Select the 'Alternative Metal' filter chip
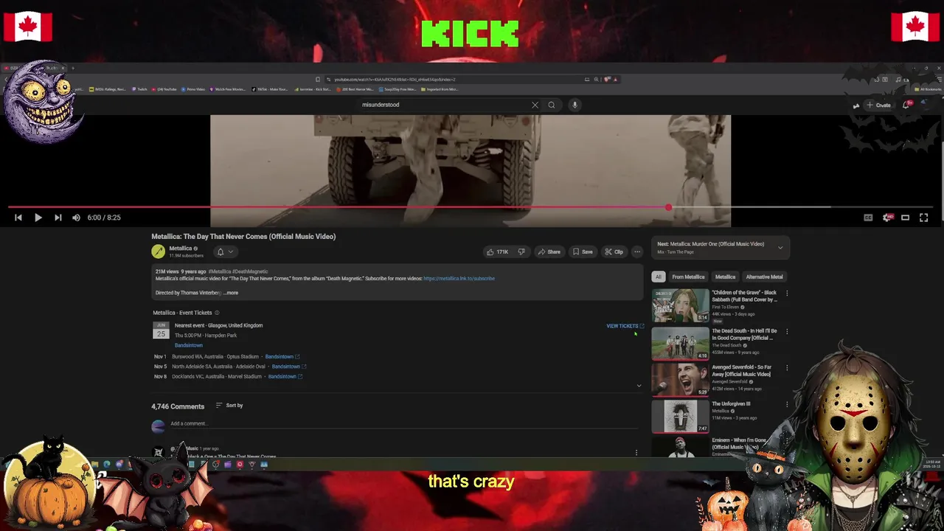Viewport: 944px width, 531px height. (764, 277)
